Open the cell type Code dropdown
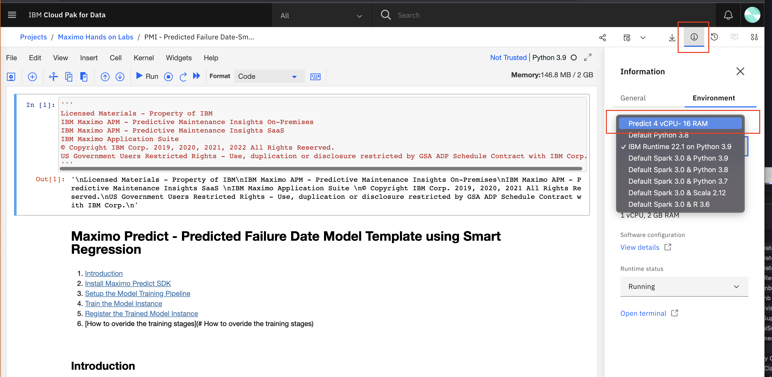This screenshot has height=377, width=772. 269,76
